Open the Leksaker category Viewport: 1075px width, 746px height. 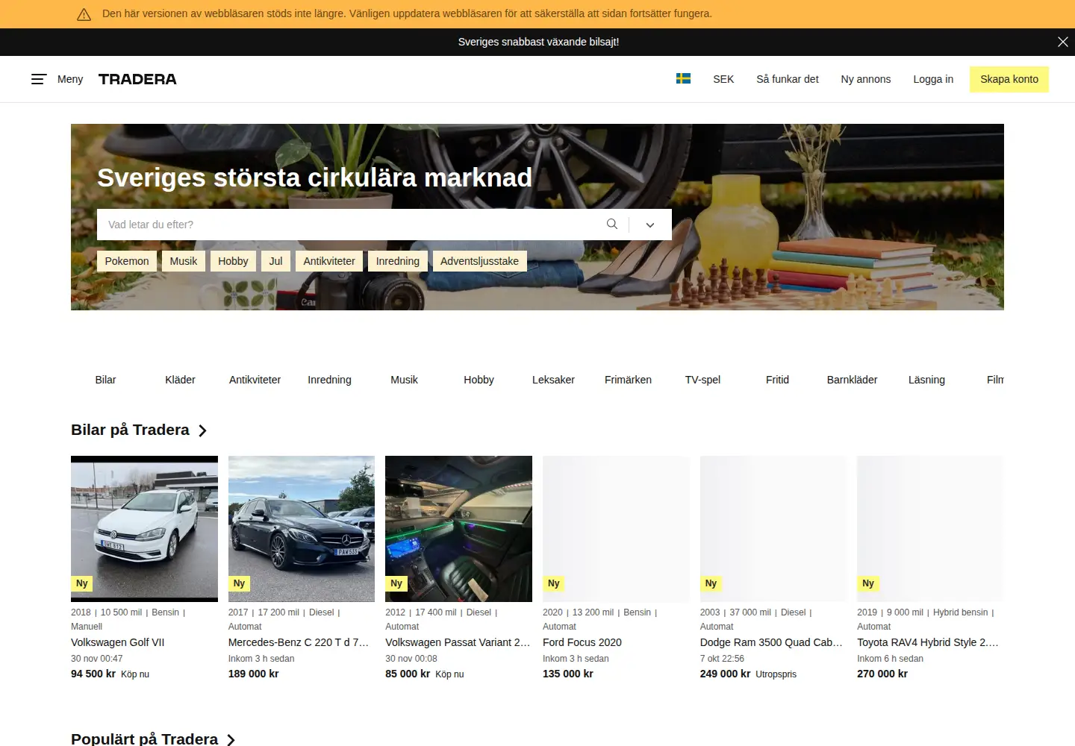coord(553,380)
